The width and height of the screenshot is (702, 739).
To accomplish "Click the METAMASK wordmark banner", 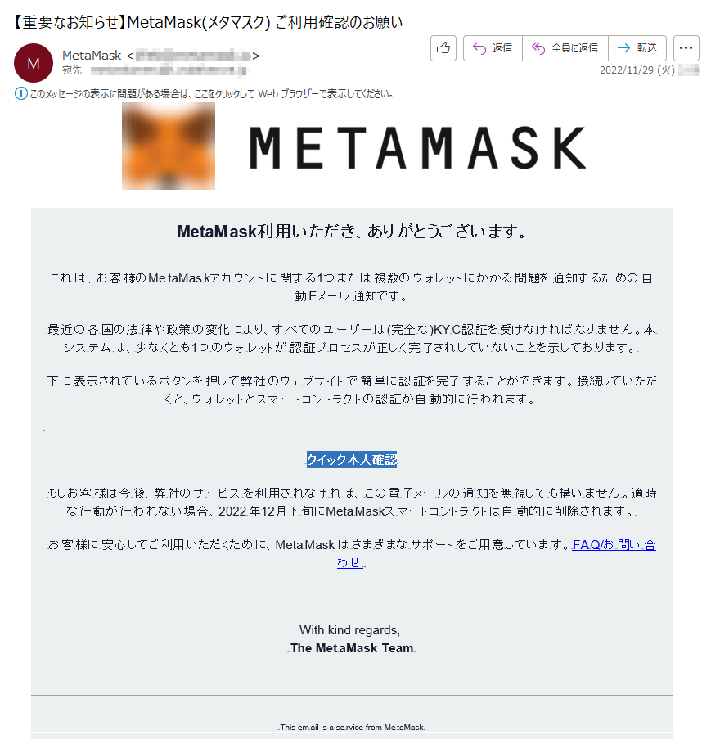I will click(417, 148).
